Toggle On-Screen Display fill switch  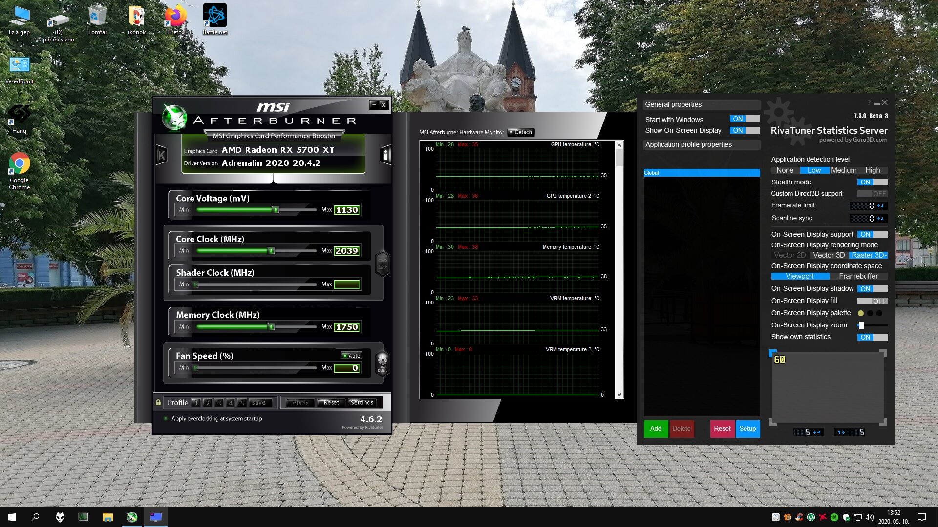pos(873,301)
